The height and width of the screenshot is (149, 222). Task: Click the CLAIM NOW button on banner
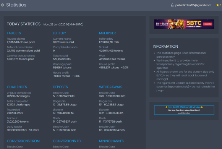pyautogui.click(x=208, y=24)
